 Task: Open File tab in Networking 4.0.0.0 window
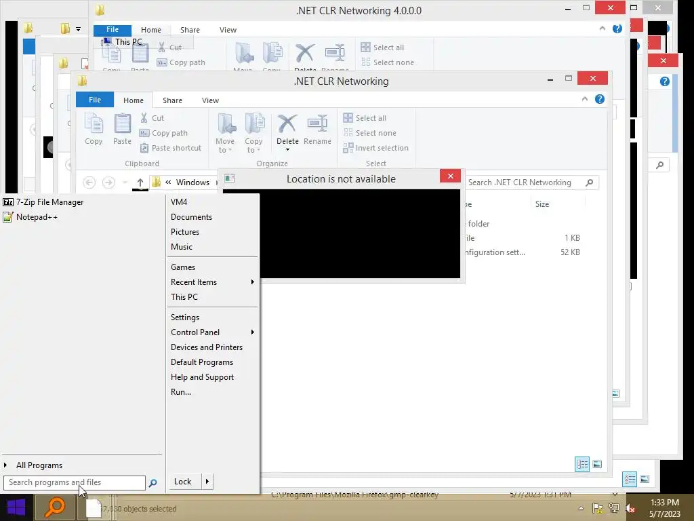coord(113,29)
